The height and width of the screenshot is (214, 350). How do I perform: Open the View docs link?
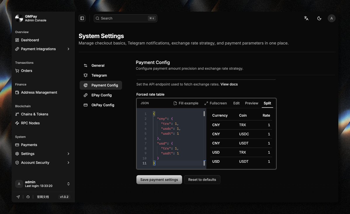[x=229, y=84]
